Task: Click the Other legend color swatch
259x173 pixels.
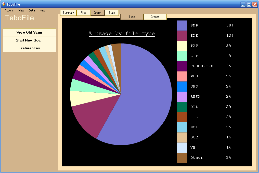Action: pos(182,158)
